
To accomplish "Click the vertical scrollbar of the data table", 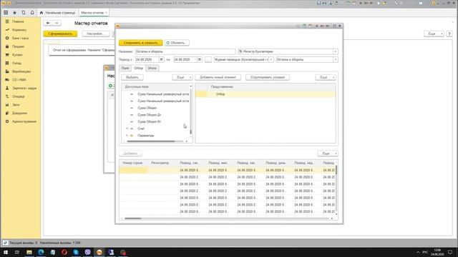I will tap(336, 170).
